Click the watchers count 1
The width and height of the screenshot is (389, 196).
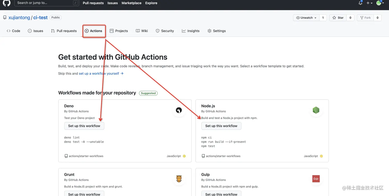point(323,18)
